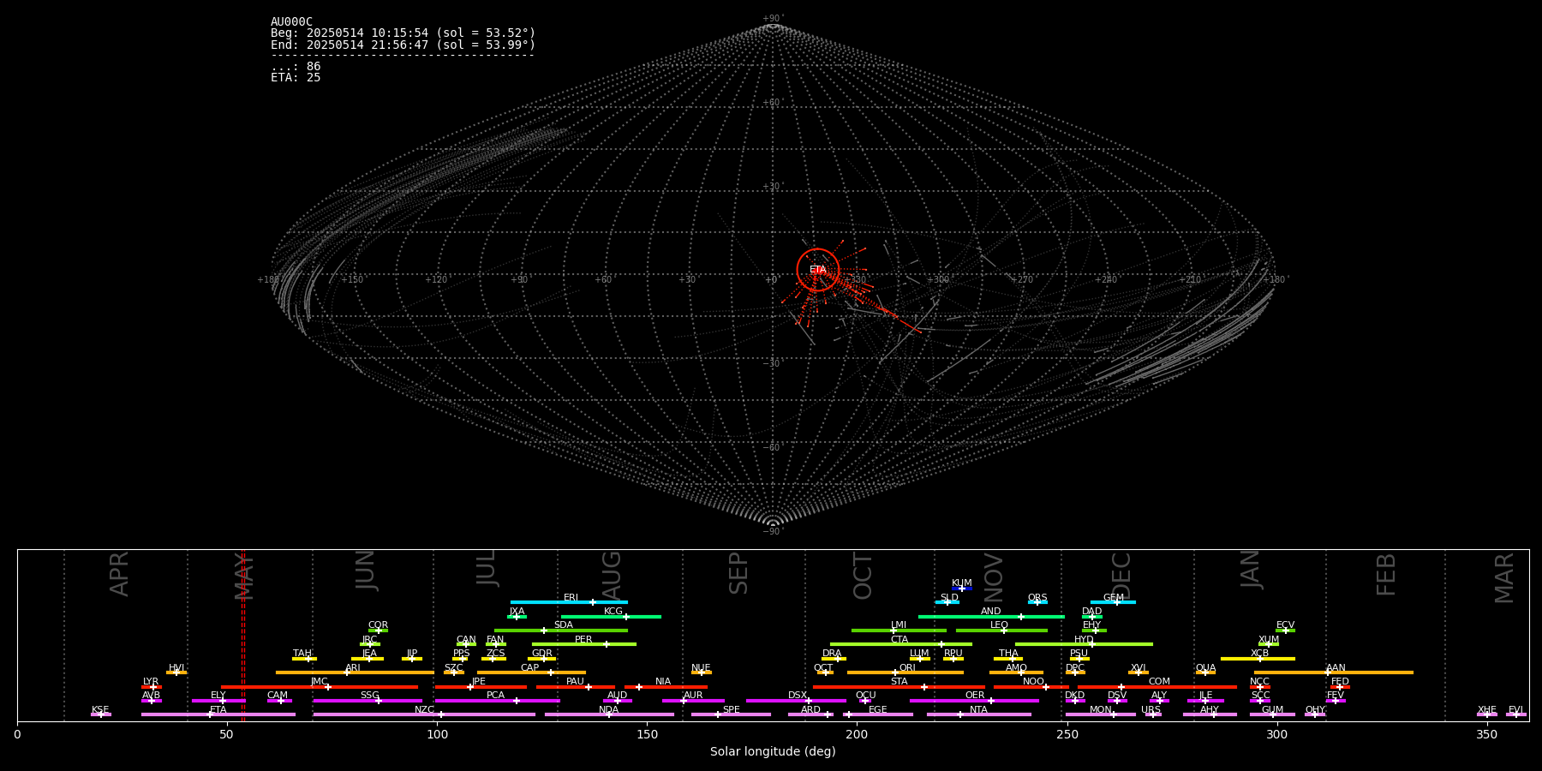Click the -90° label at map bottom
This screenshot has height=771, width=1542.
[x=773, y=532]
